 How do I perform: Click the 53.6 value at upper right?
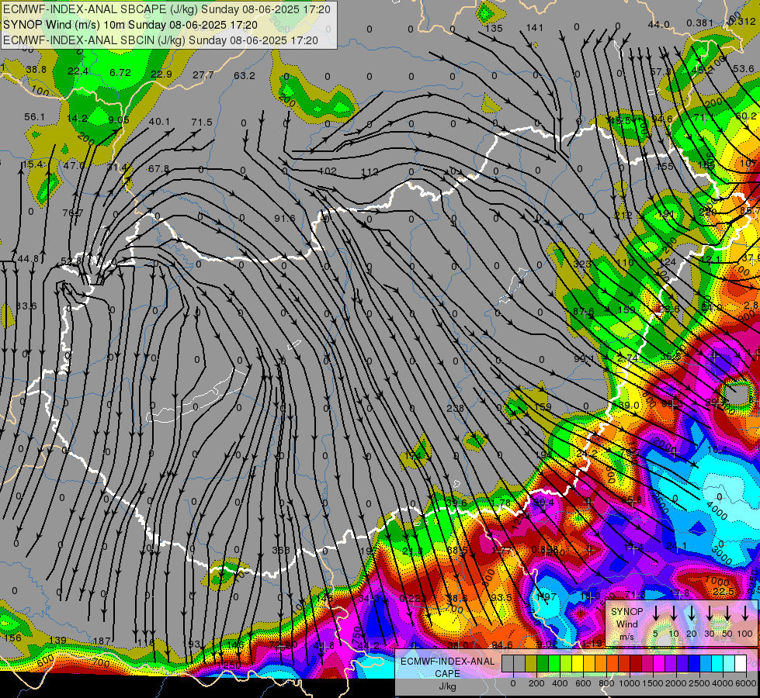[744, 69]
